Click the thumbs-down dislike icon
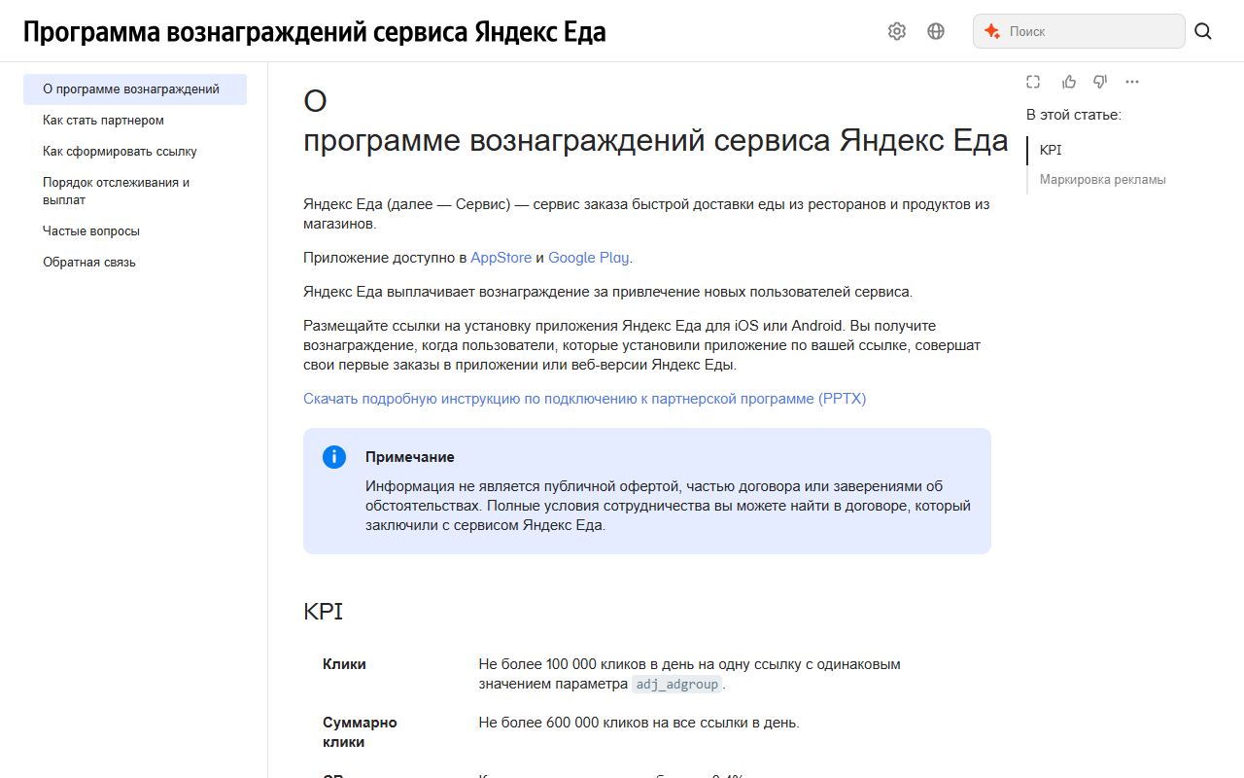This screenshot has width=1244, height=778. coord(1100,82)
